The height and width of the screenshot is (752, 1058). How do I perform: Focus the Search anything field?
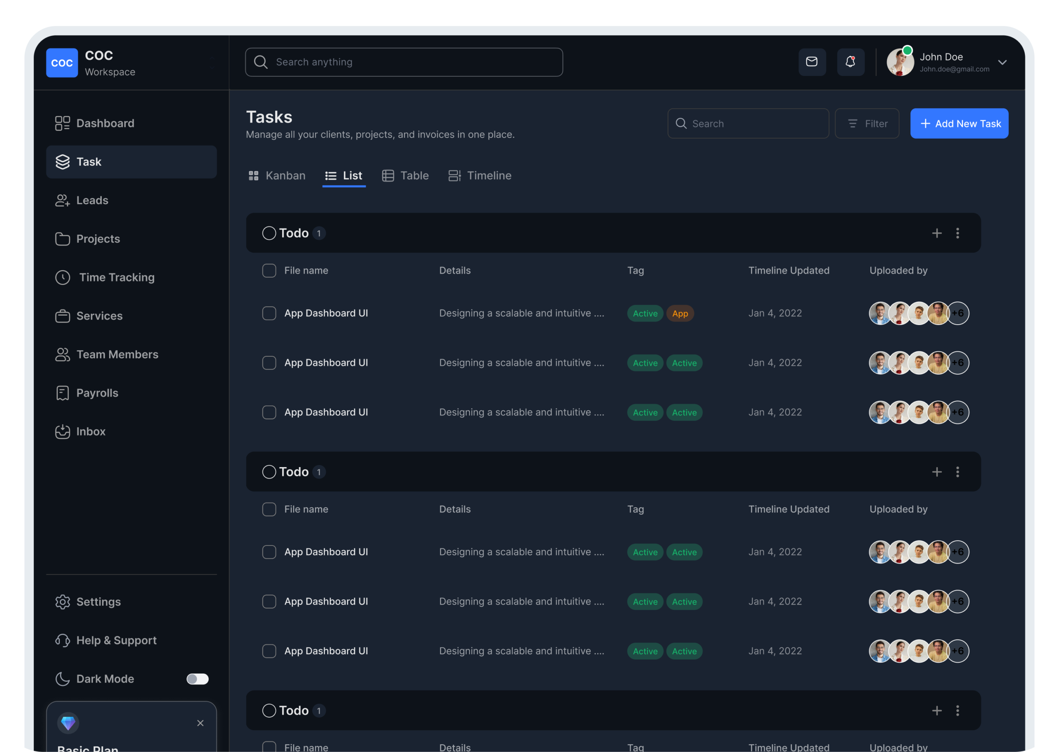pyautogui.click(x=404, y=62)
